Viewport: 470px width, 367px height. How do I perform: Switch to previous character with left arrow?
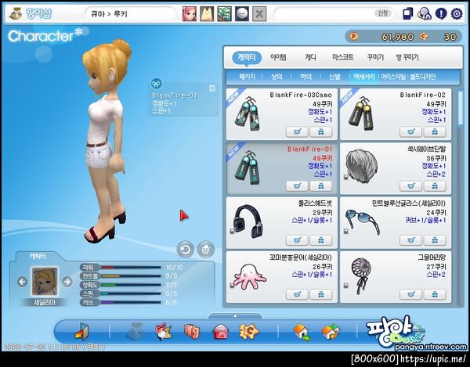pos(22,282)
